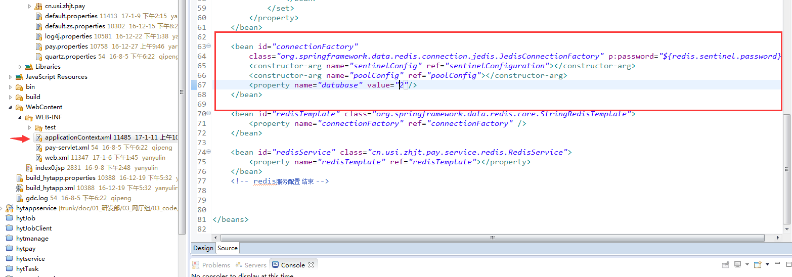Fold the connectionFactory bean at line 63
This screenshot has height=277, width=792.
pos(209,47)
